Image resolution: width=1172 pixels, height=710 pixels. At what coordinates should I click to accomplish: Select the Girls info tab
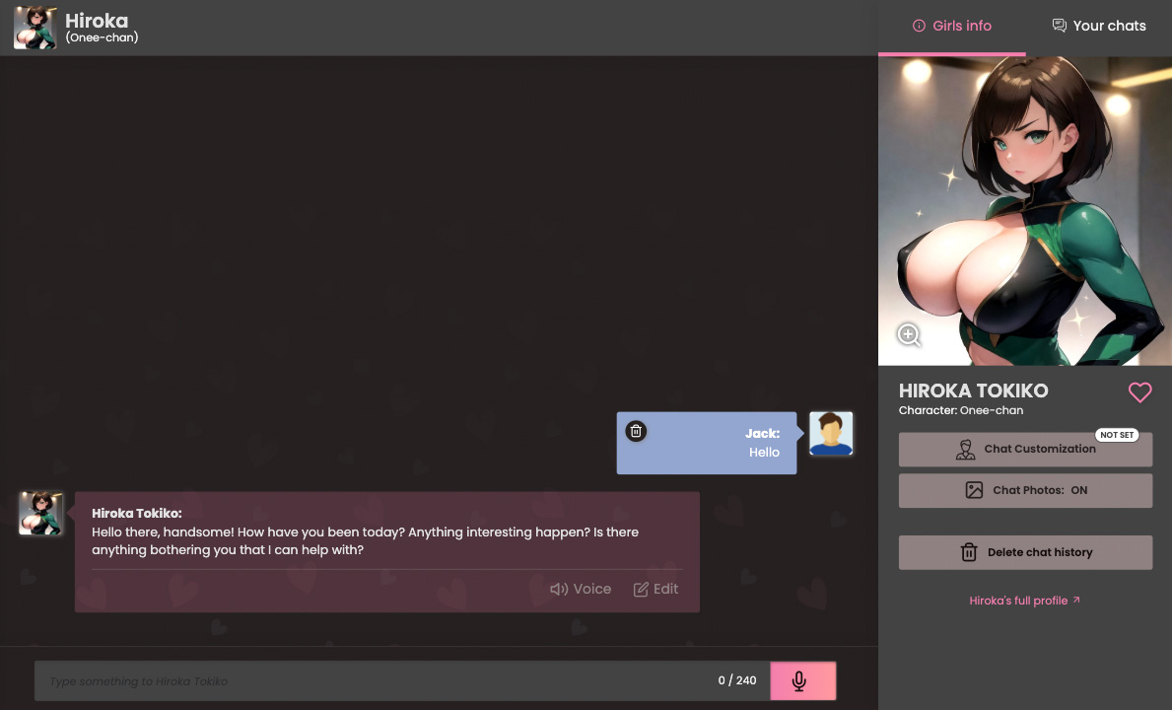click(952, 27)
